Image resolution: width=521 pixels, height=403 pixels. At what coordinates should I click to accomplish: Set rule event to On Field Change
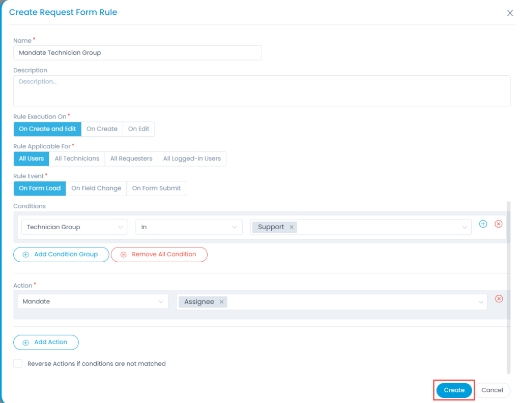tap(96, 188)
